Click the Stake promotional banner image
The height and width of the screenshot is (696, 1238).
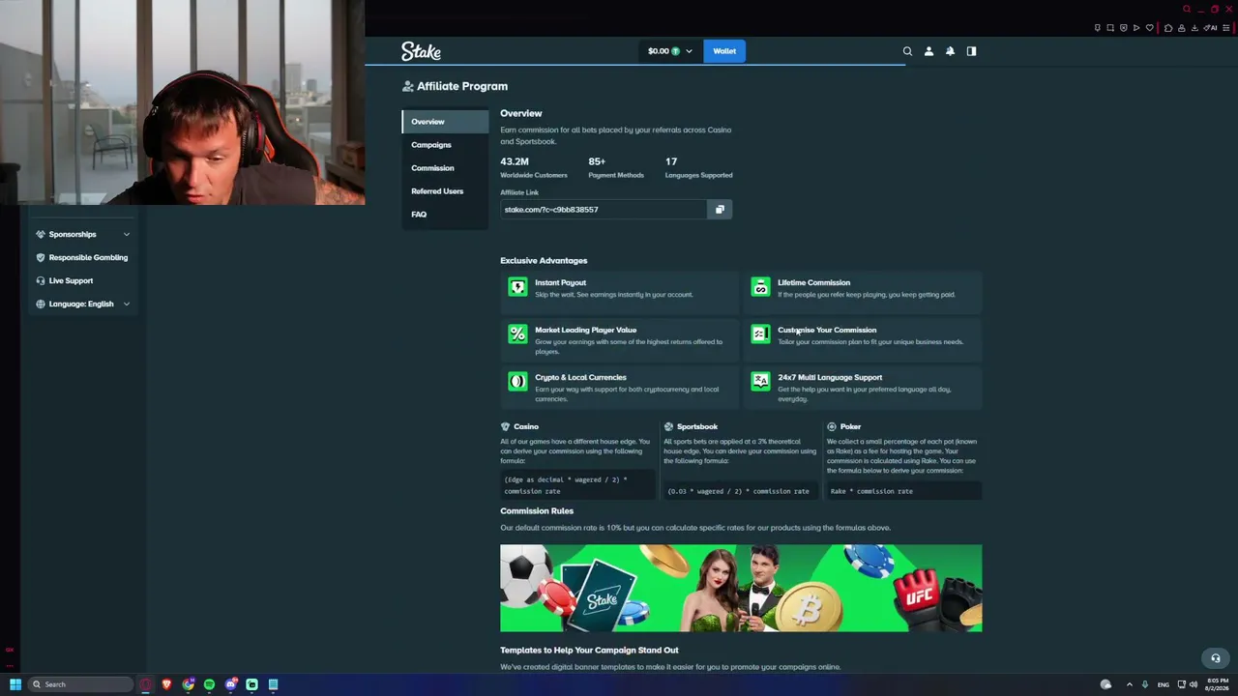[x=741, y=588]
